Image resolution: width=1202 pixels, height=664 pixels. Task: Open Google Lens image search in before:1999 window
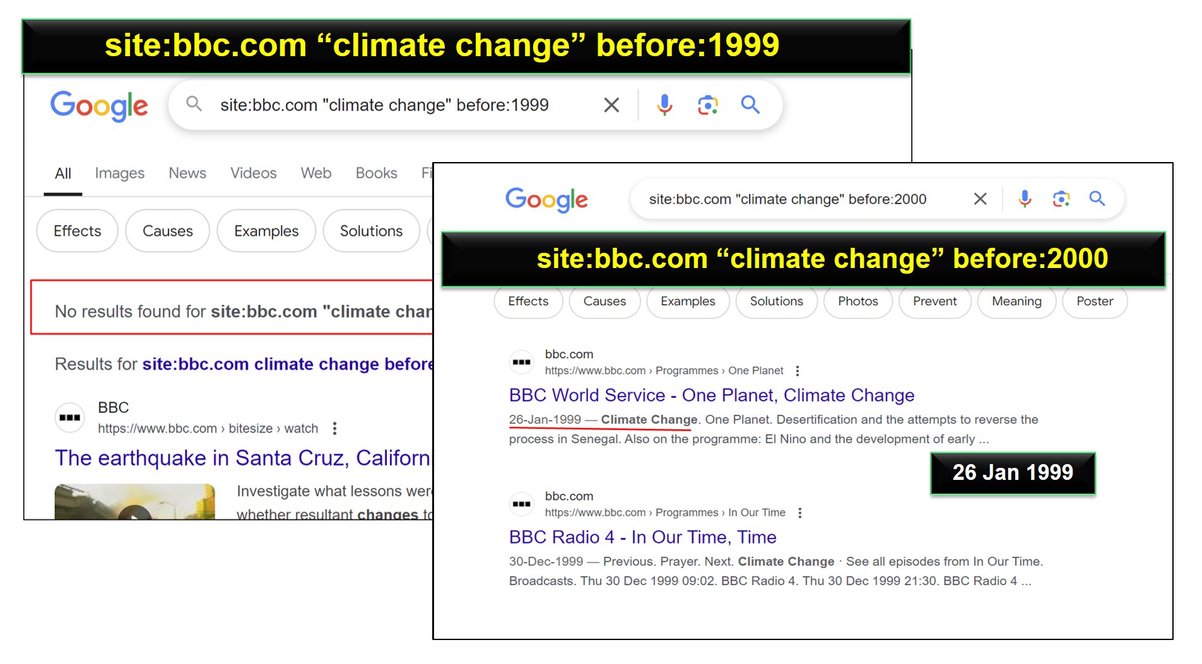pos(707,105)
